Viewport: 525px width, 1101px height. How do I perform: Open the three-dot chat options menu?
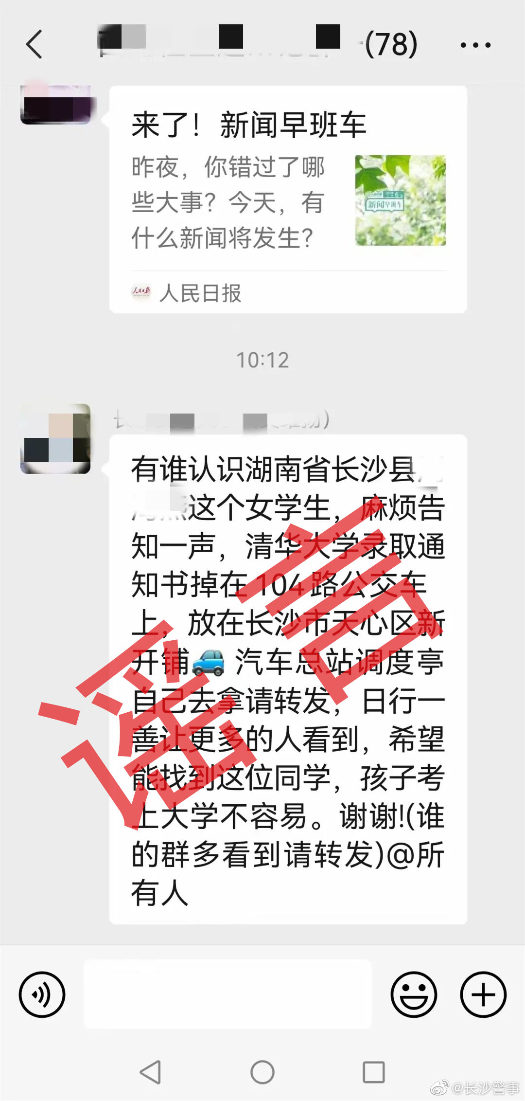pyautogui.click(x=475, y=45)
